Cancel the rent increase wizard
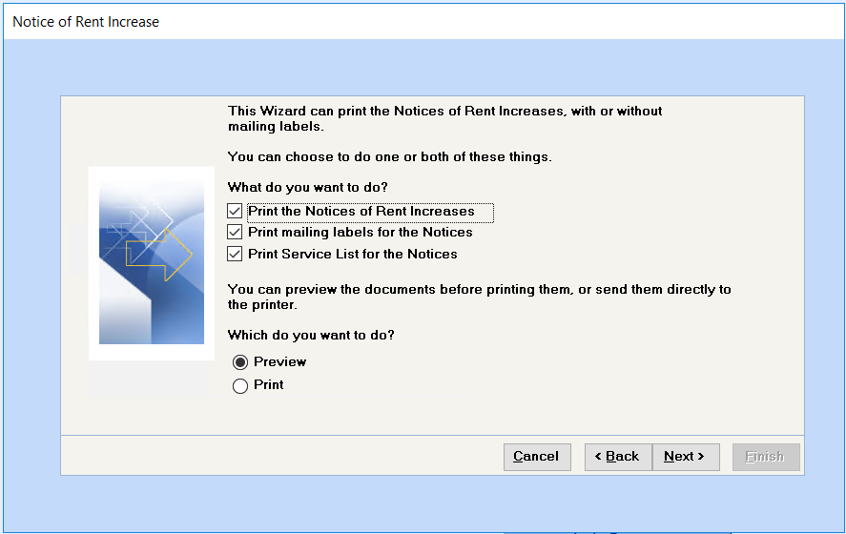The width and height of the screenshot is (846, 534). (537, 457)
